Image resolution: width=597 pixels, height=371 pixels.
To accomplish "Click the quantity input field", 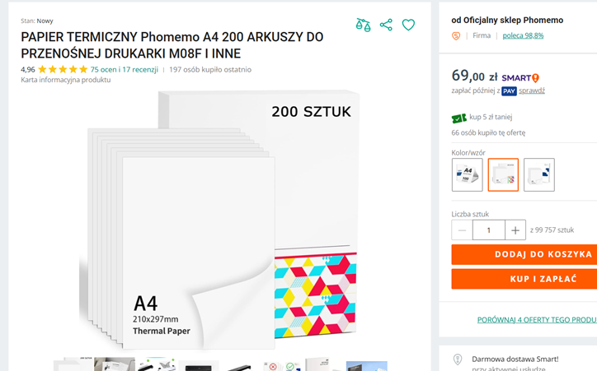I will coord(489,230).
